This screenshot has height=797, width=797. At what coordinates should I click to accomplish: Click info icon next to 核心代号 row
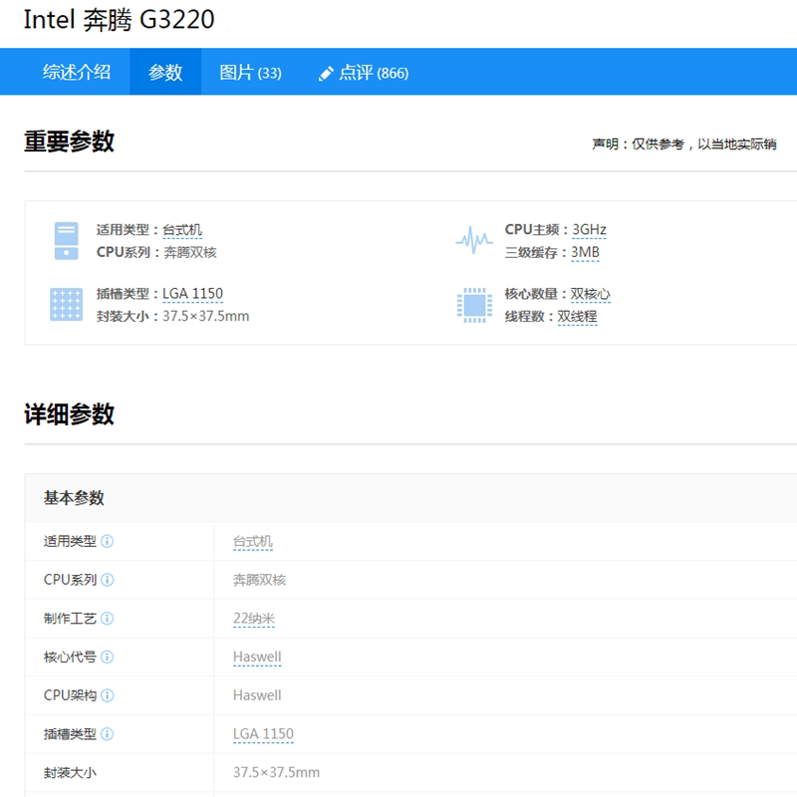coord(108,658)
